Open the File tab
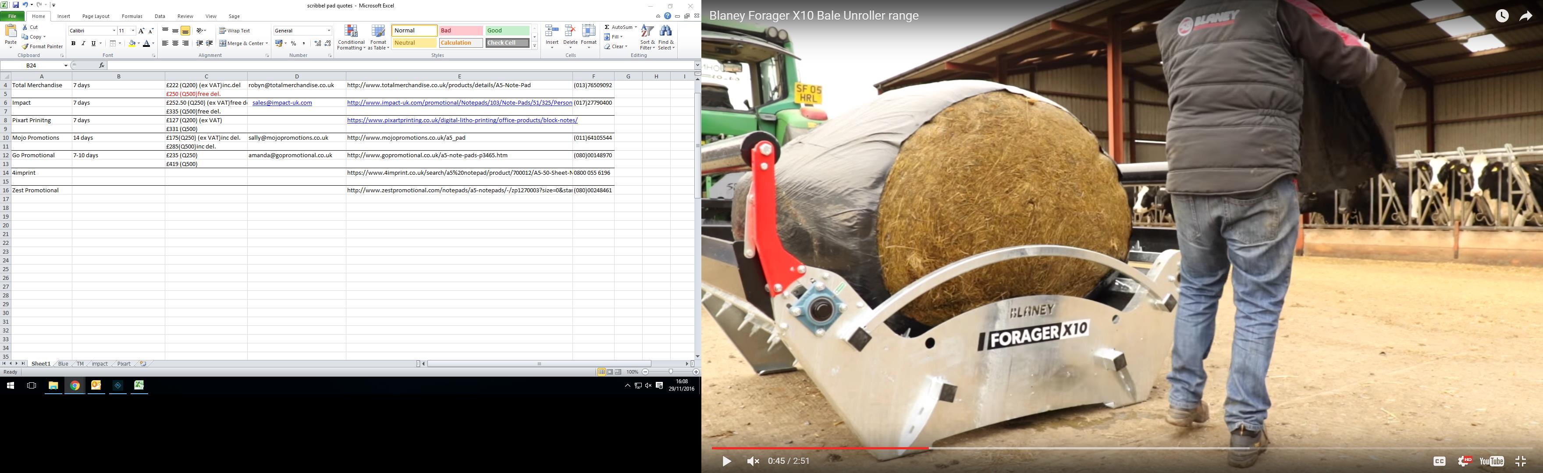1543x473 pixels. 12,16
